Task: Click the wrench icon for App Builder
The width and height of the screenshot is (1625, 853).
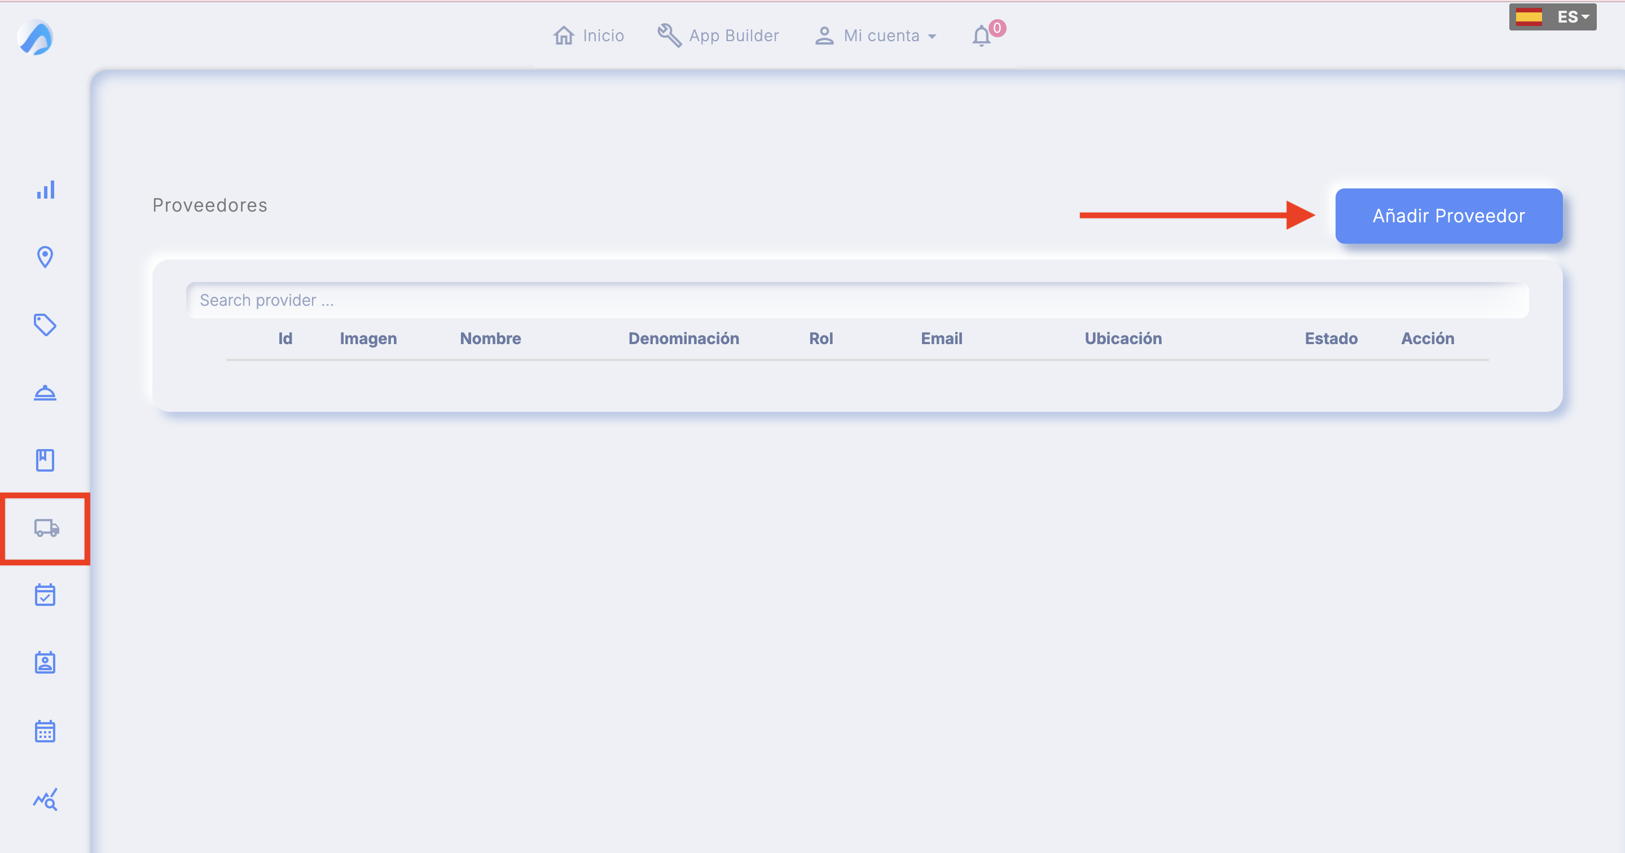Action: point(669,36)
